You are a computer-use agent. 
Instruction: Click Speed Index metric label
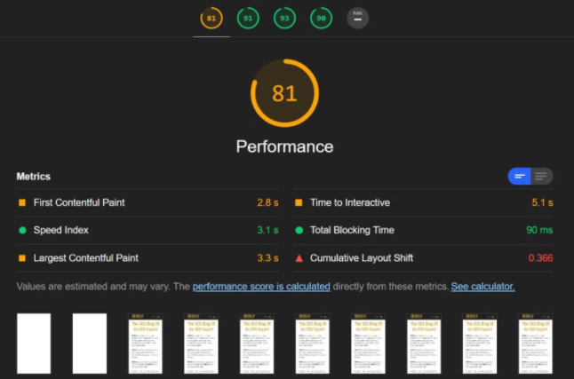61,230
